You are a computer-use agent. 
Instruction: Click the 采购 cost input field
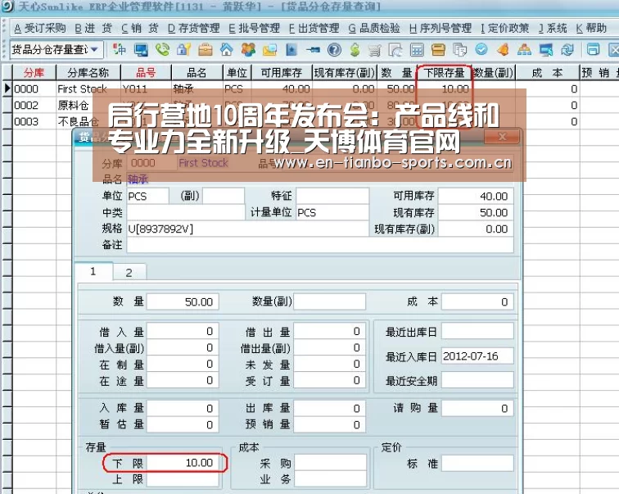click(x=331, y=463)
